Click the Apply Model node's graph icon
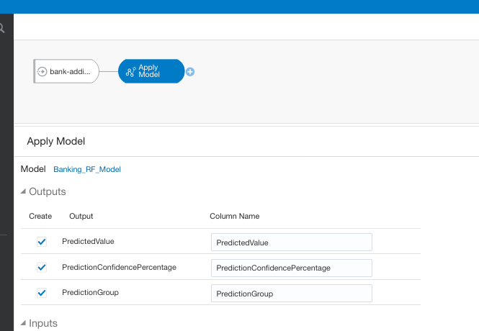 tap(130, 72)
